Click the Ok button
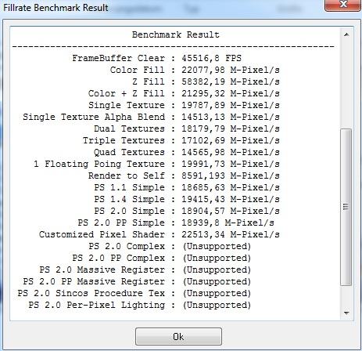The height and width of the screenshot is (351, 362). [x=178, y=337]
